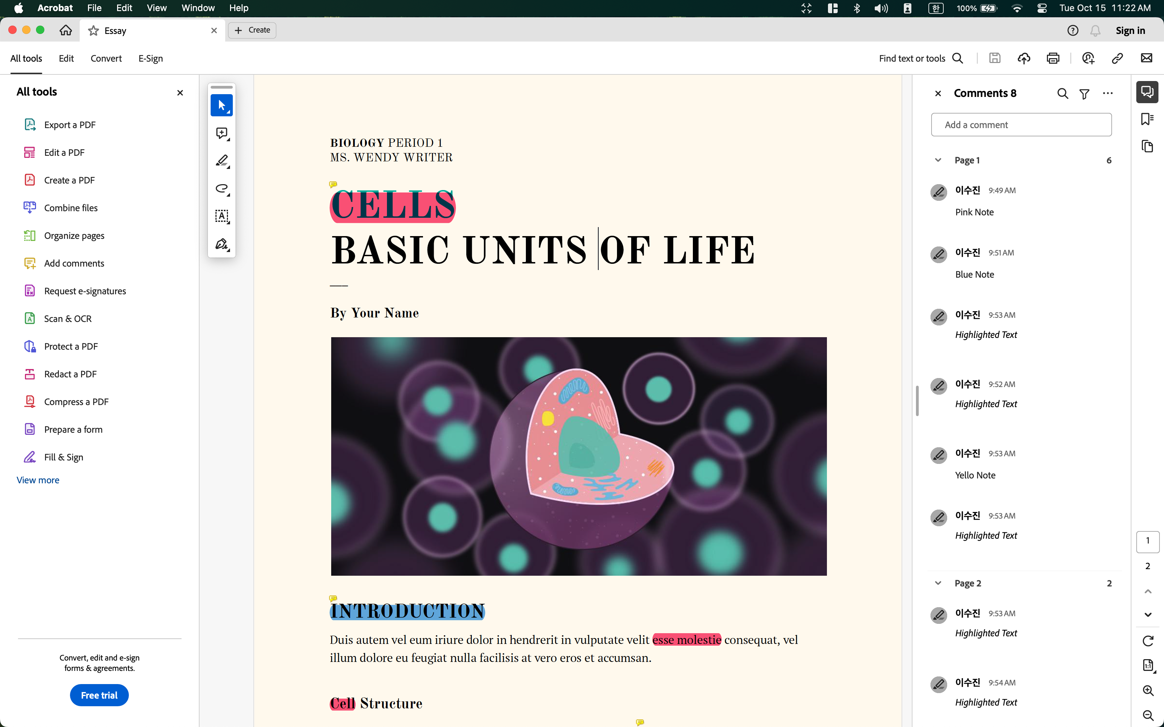
Task: Click the rotate page icon
Action: coord(1148,641)
